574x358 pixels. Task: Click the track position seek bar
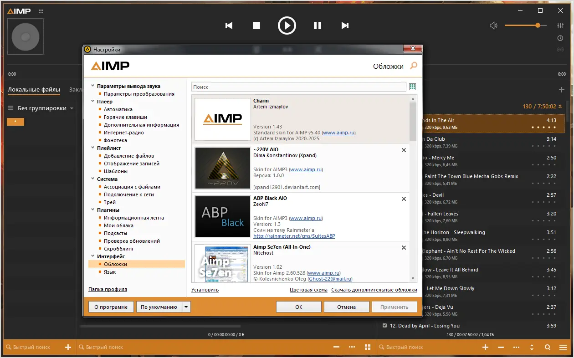pos(287,65)
